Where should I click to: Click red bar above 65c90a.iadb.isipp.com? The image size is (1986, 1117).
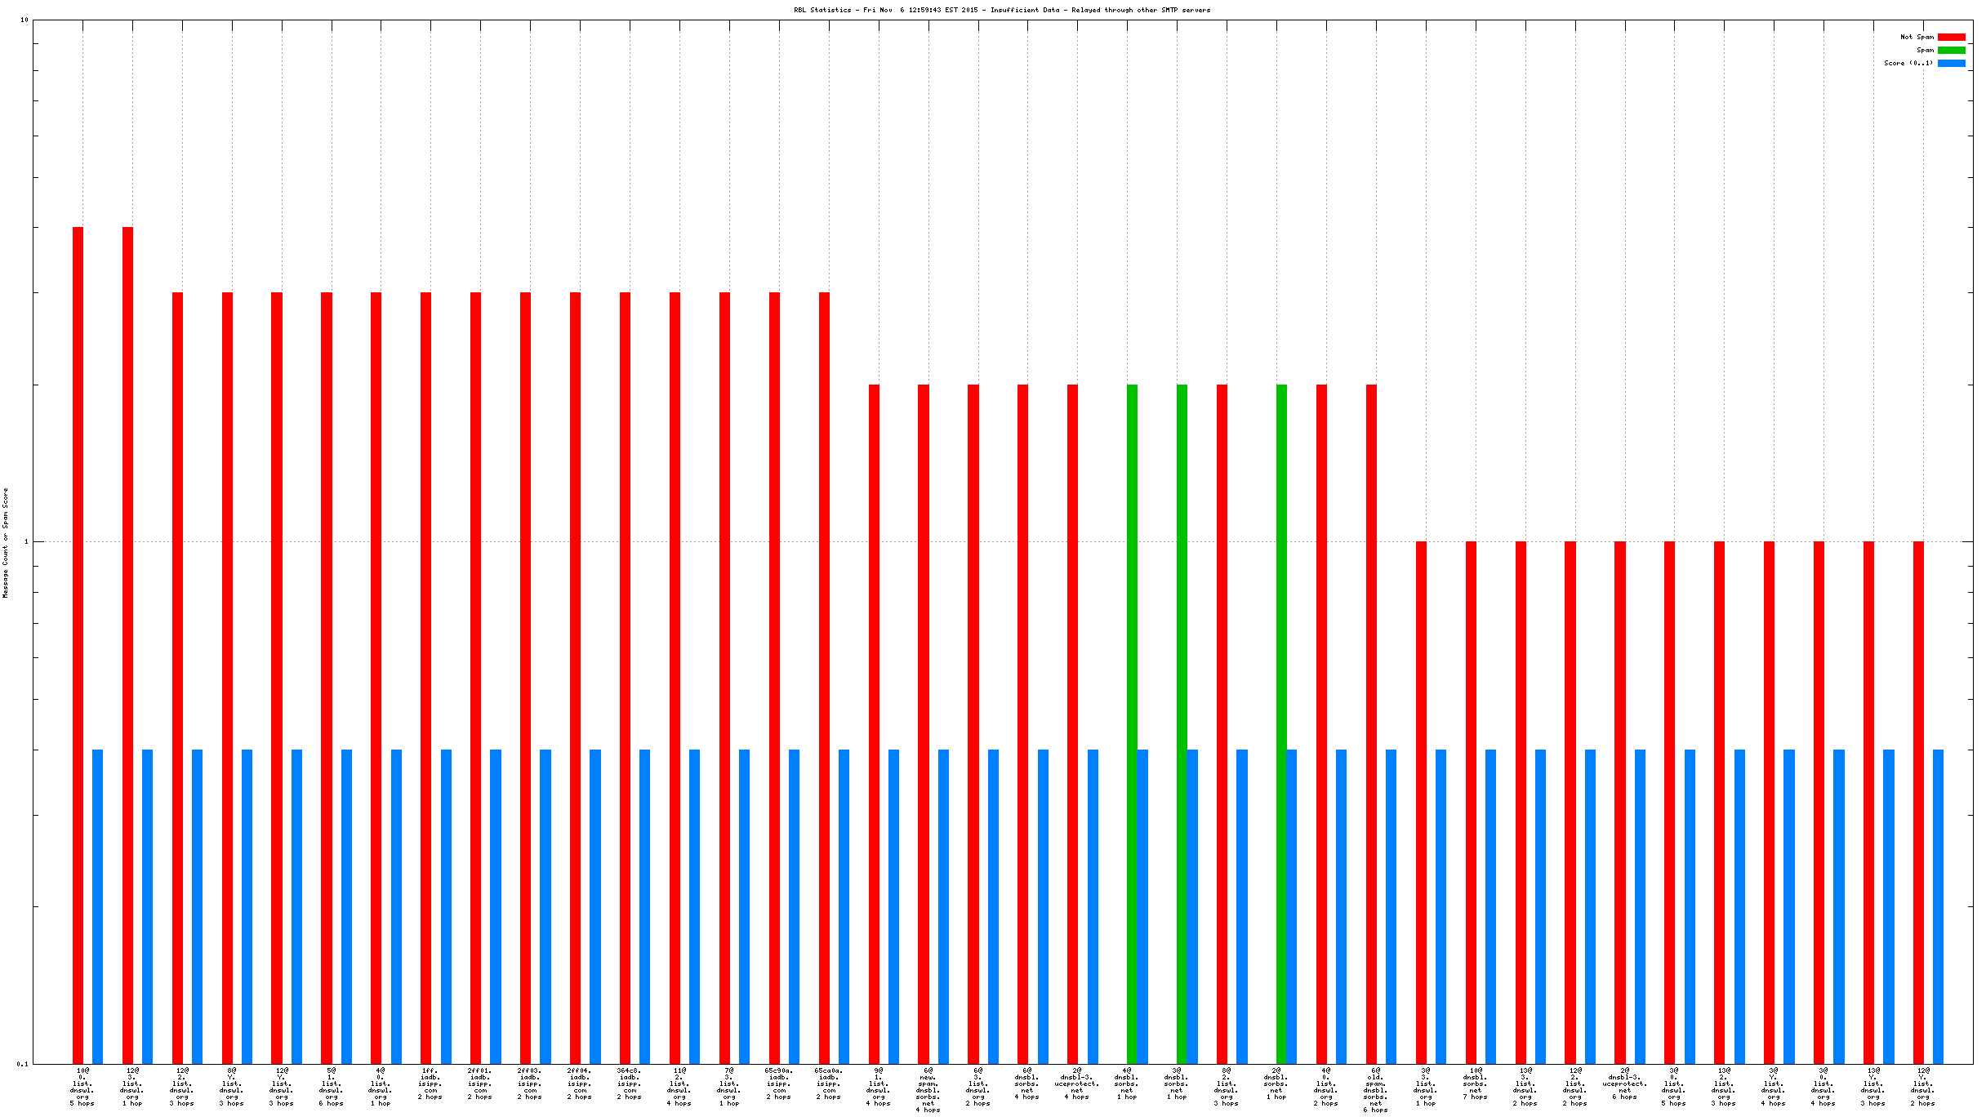(774, 678)
